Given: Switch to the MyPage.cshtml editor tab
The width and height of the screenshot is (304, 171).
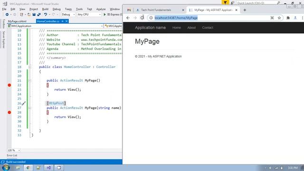Looking at the screenshot, I should [17, 21].
